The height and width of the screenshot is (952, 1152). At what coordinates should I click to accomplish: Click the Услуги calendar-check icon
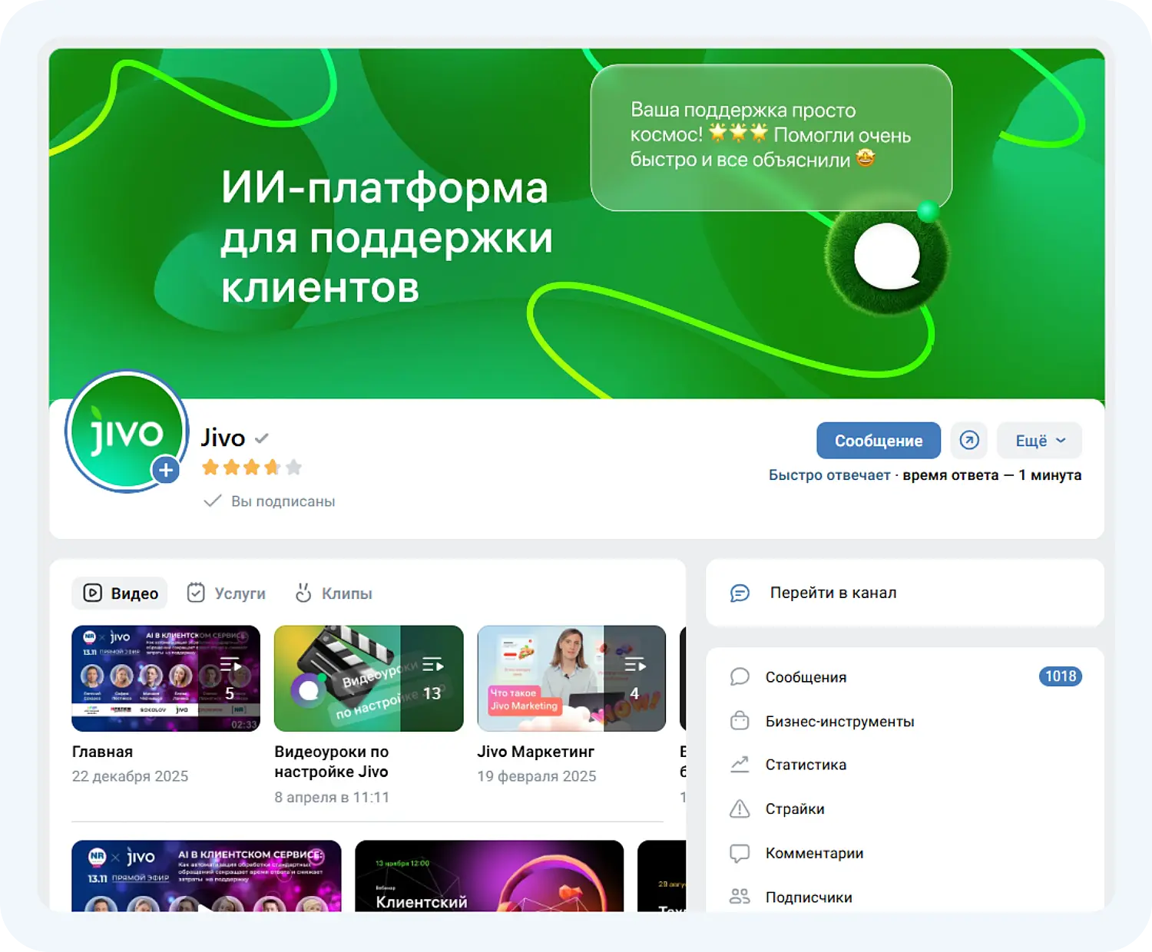coord(196,593)
